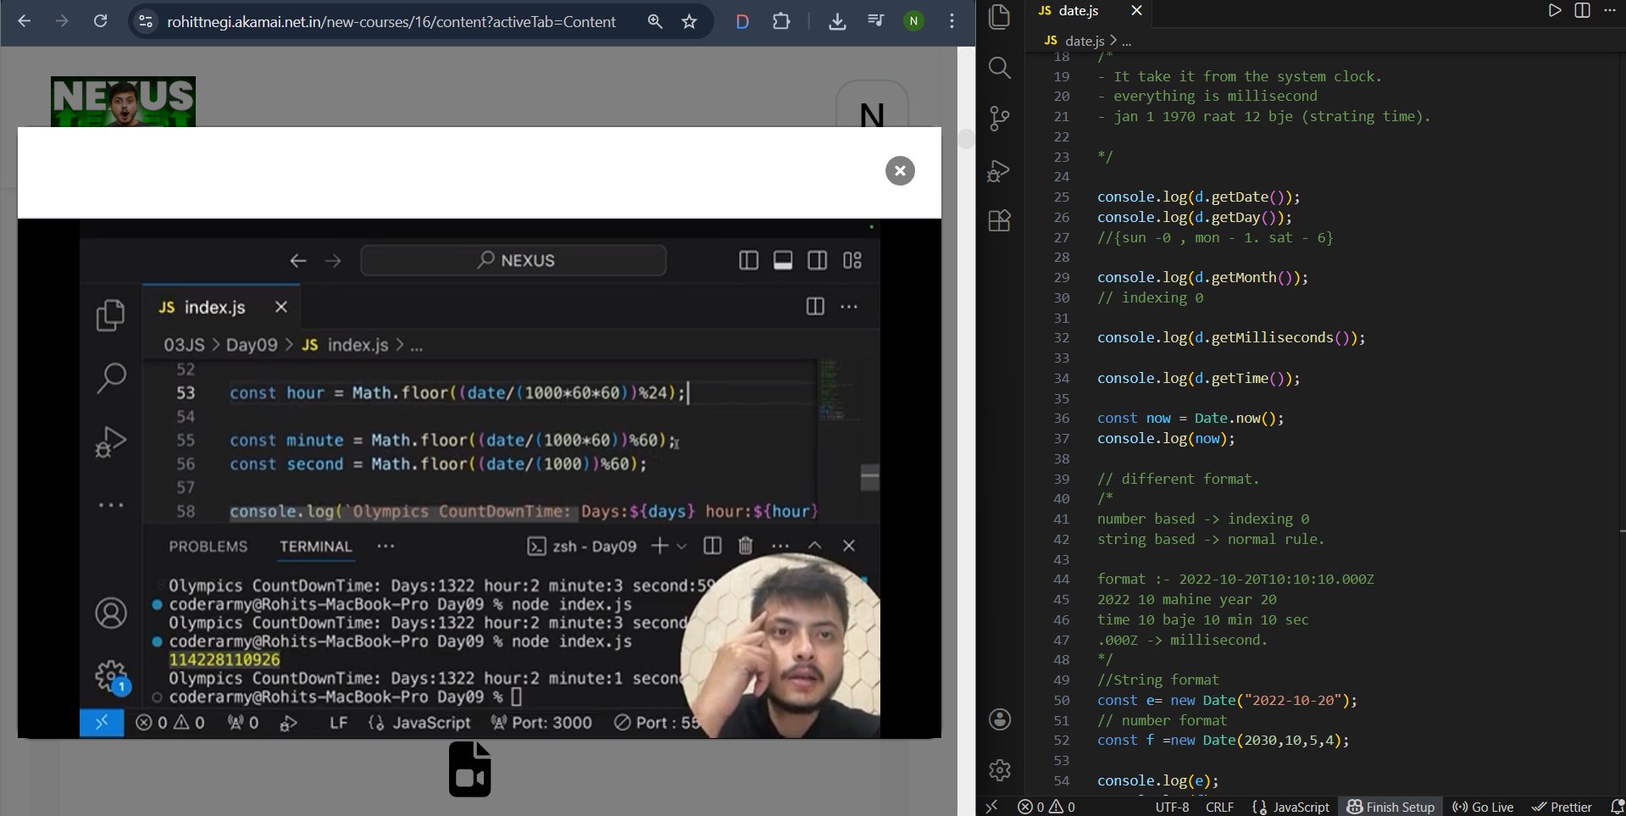Toggle split editor right for date.js
The image size is (1626, 816).
click(x=1582, y=10)
